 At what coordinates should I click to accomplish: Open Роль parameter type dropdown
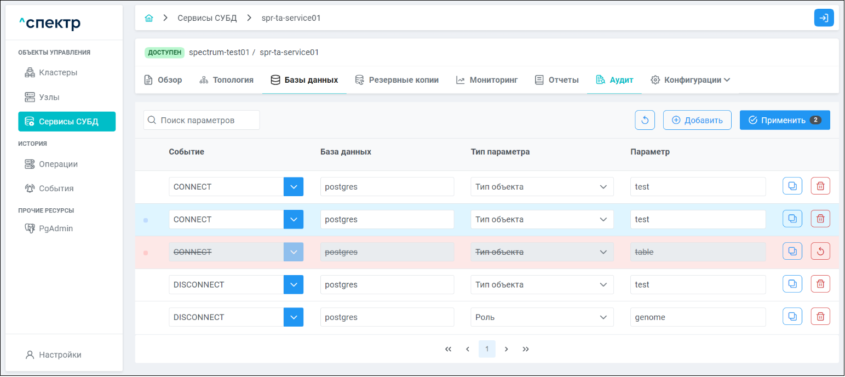coord(542,317)
